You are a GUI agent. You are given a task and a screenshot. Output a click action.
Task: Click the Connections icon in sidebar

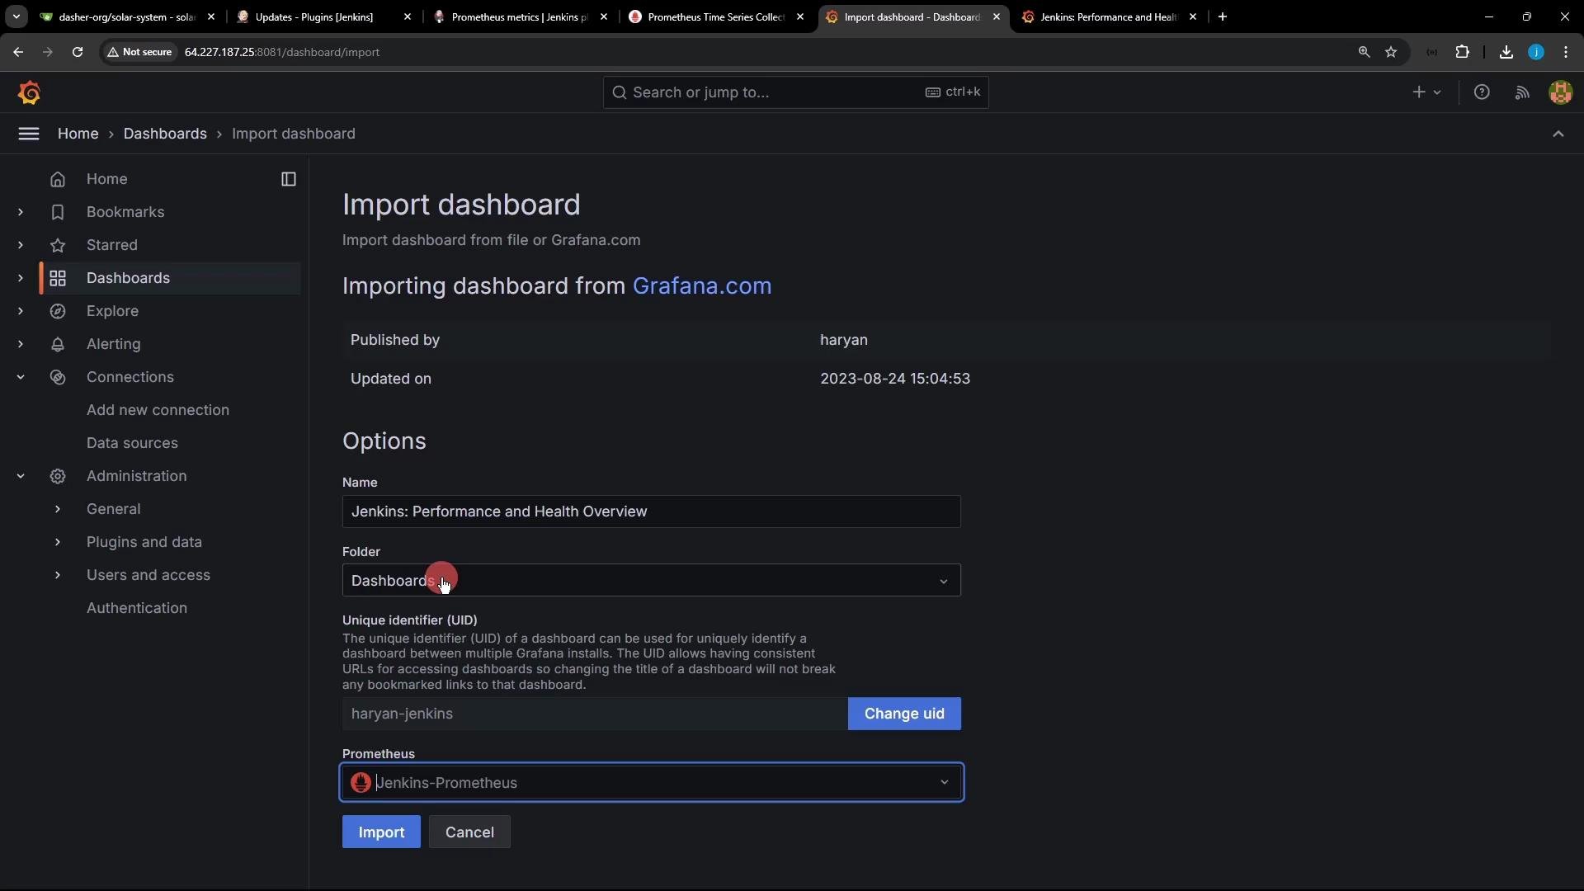[58, 377]
